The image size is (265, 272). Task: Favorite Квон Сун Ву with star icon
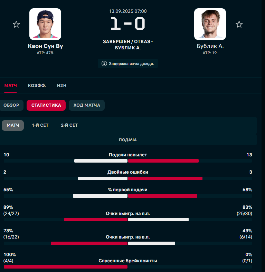coord(16,24)
